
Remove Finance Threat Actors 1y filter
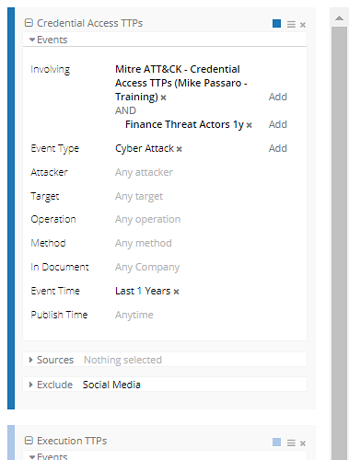point(250,125)
